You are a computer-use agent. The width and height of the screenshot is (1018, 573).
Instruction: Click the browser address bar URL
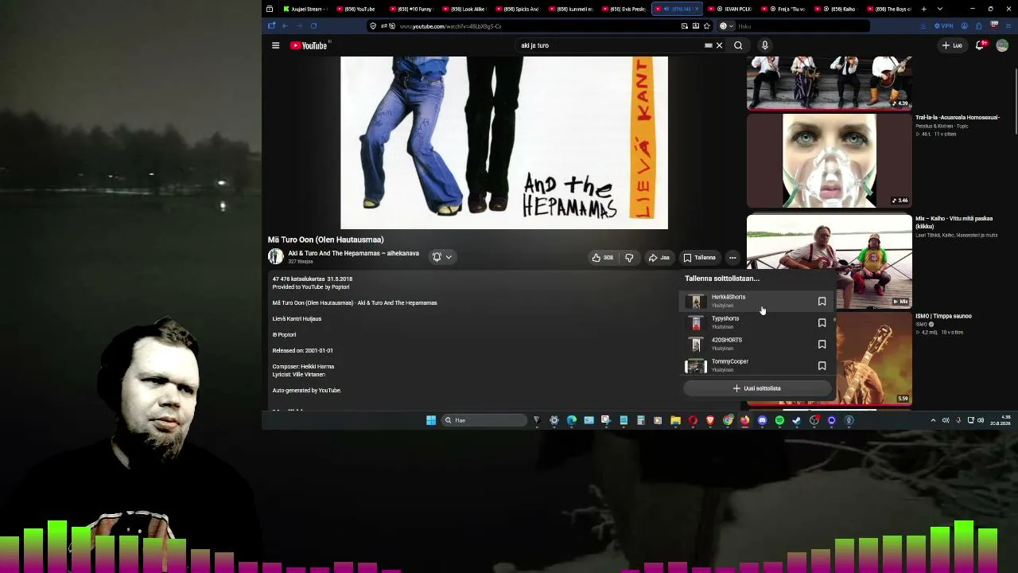(x=450, y=26)
